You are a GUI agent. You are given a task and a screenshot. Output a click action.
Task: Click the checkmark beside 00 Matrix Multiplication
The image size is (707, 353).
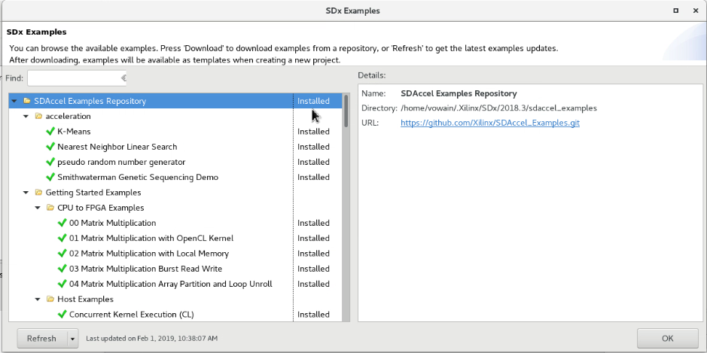coord(62,223)
